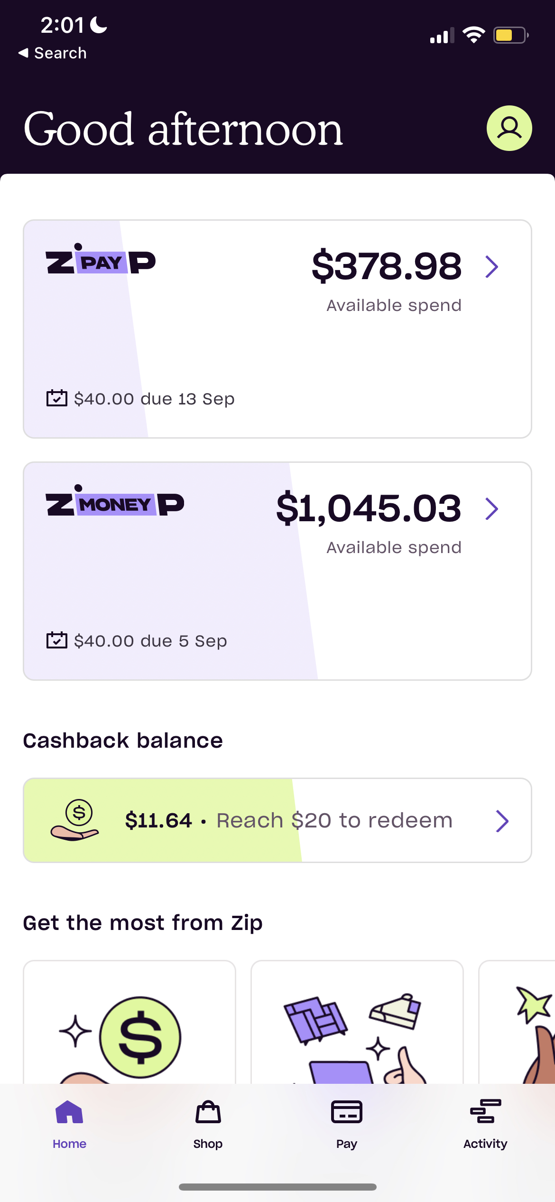Click the calendar icon next to $40.00 due 5 Sep
Viewport: 555px width, 1202px height.
pyautogui.click(x=56, y=640)
